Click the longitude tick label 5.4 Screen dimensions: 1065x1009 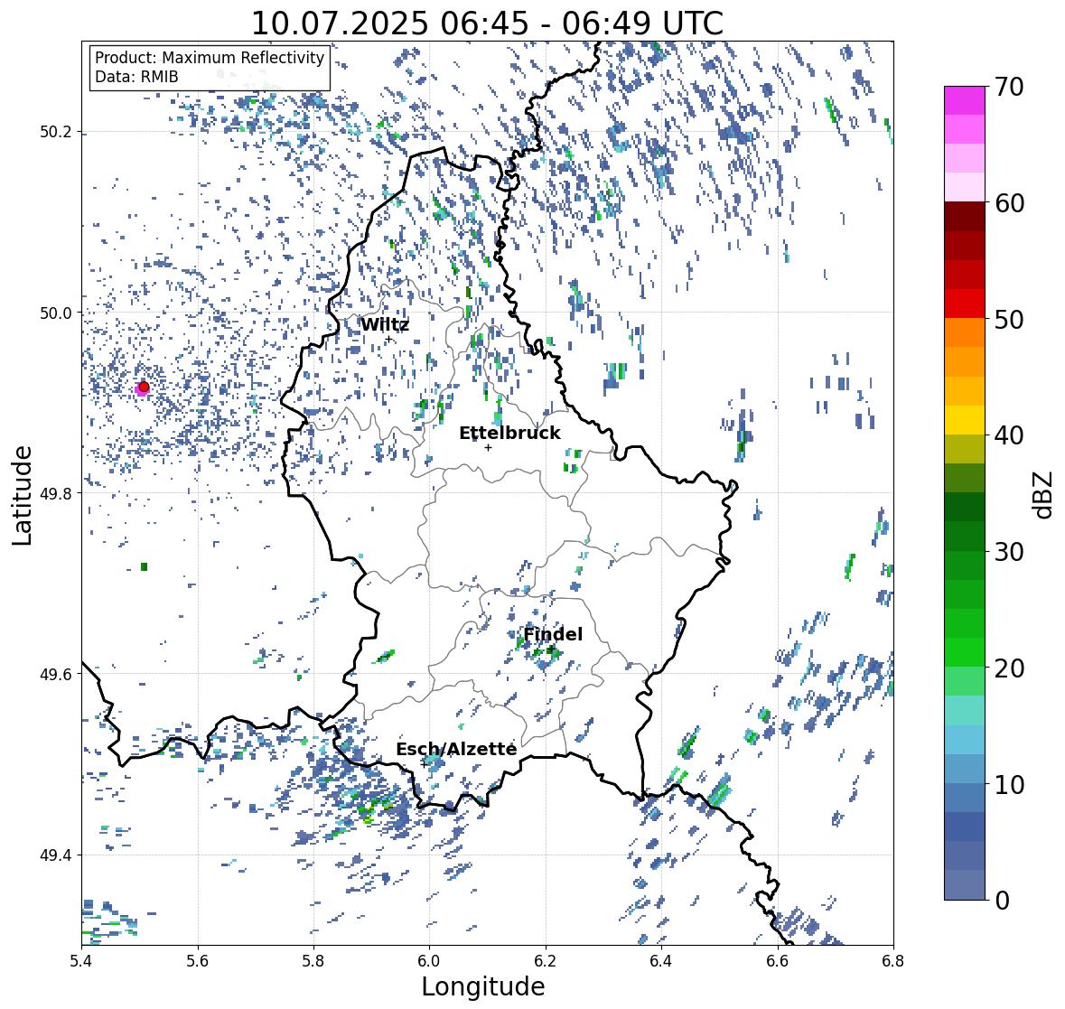(81, 961)
